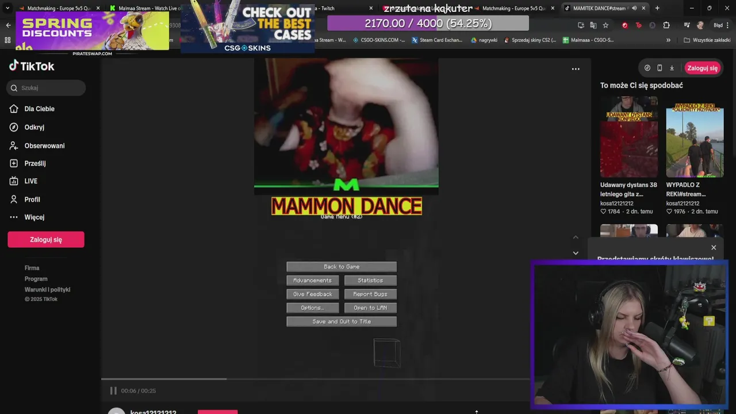Click the desktop app download icon
This screenshot has height=414, width=736.
coord(672,68)
